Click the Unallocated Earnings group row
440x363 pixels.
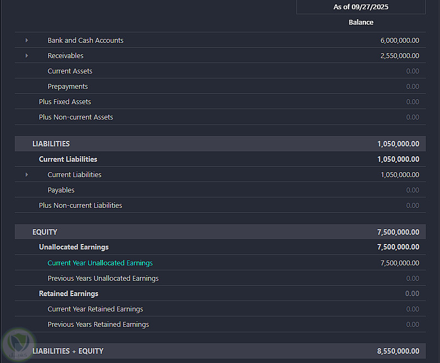tap(73, 247)
